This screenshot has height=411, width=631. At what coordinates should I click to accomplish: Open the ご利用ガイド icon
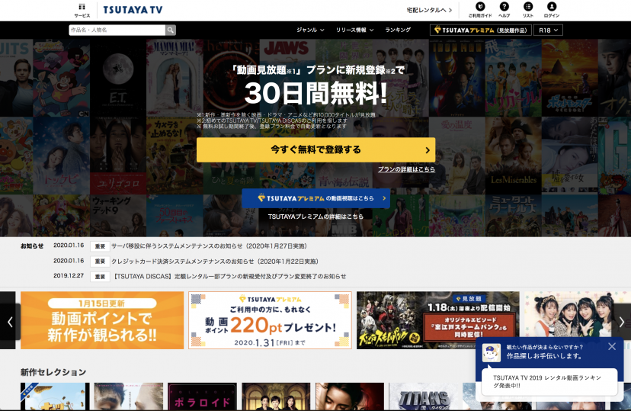tap(480, 10)
